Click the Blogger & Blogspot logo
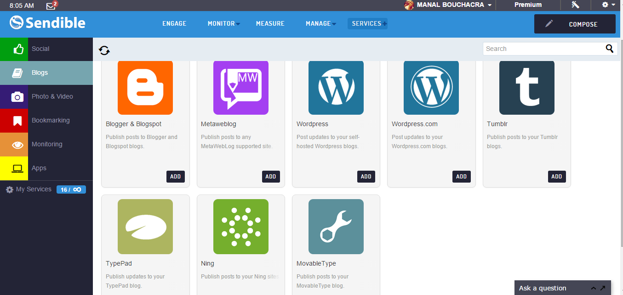 point(145,87)
